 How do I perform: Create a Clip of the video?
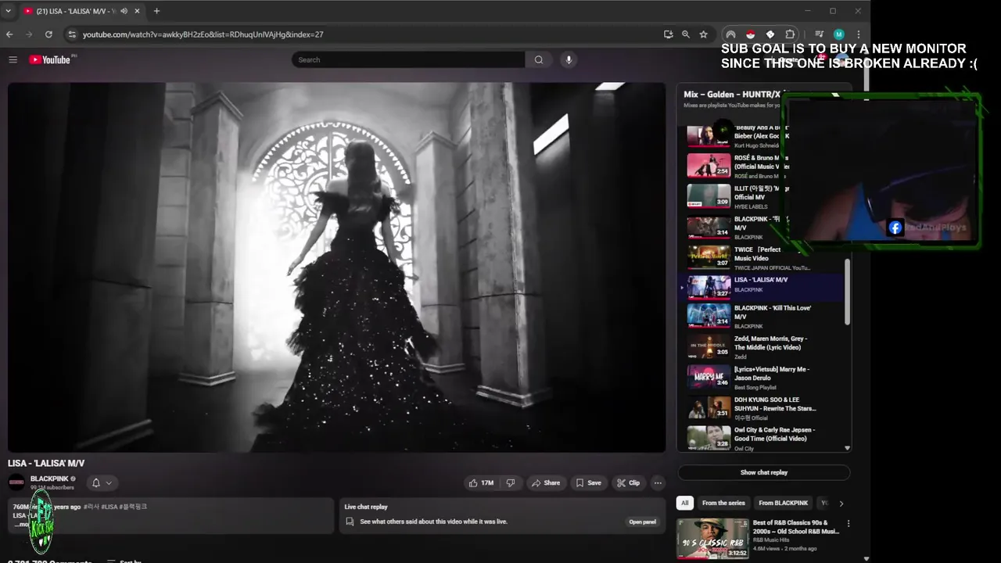[628, 482]
